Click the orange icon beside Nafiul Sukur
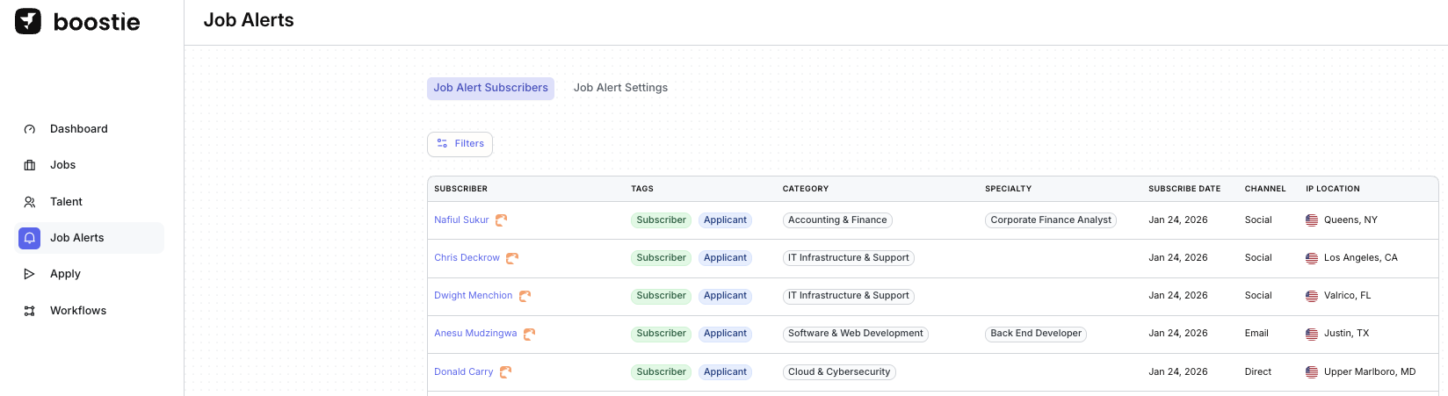This screenshot has height=396, width=1448. (501, 220)
